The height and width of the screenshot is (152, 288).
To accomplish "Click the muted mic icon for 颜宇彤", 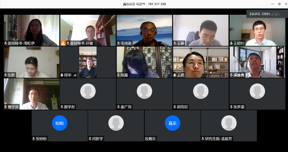I will click(x=62, y=107).
